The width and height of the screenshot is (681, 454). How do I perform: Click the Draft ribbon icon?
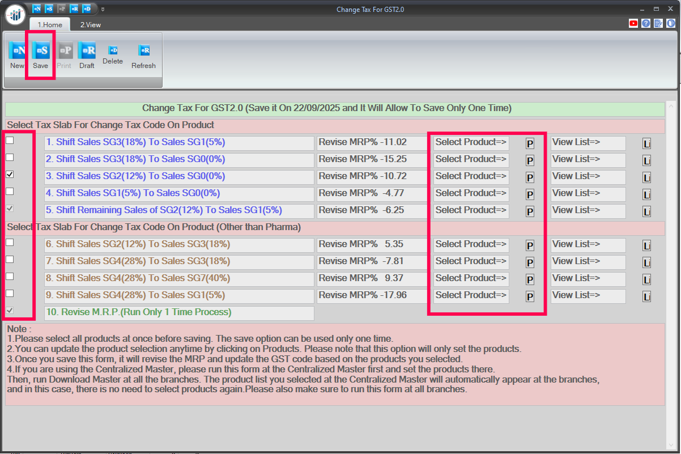pos(87,52)
